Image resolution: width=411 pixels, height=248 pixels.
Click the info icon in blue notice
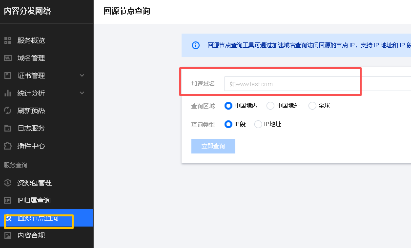point(196,45)
